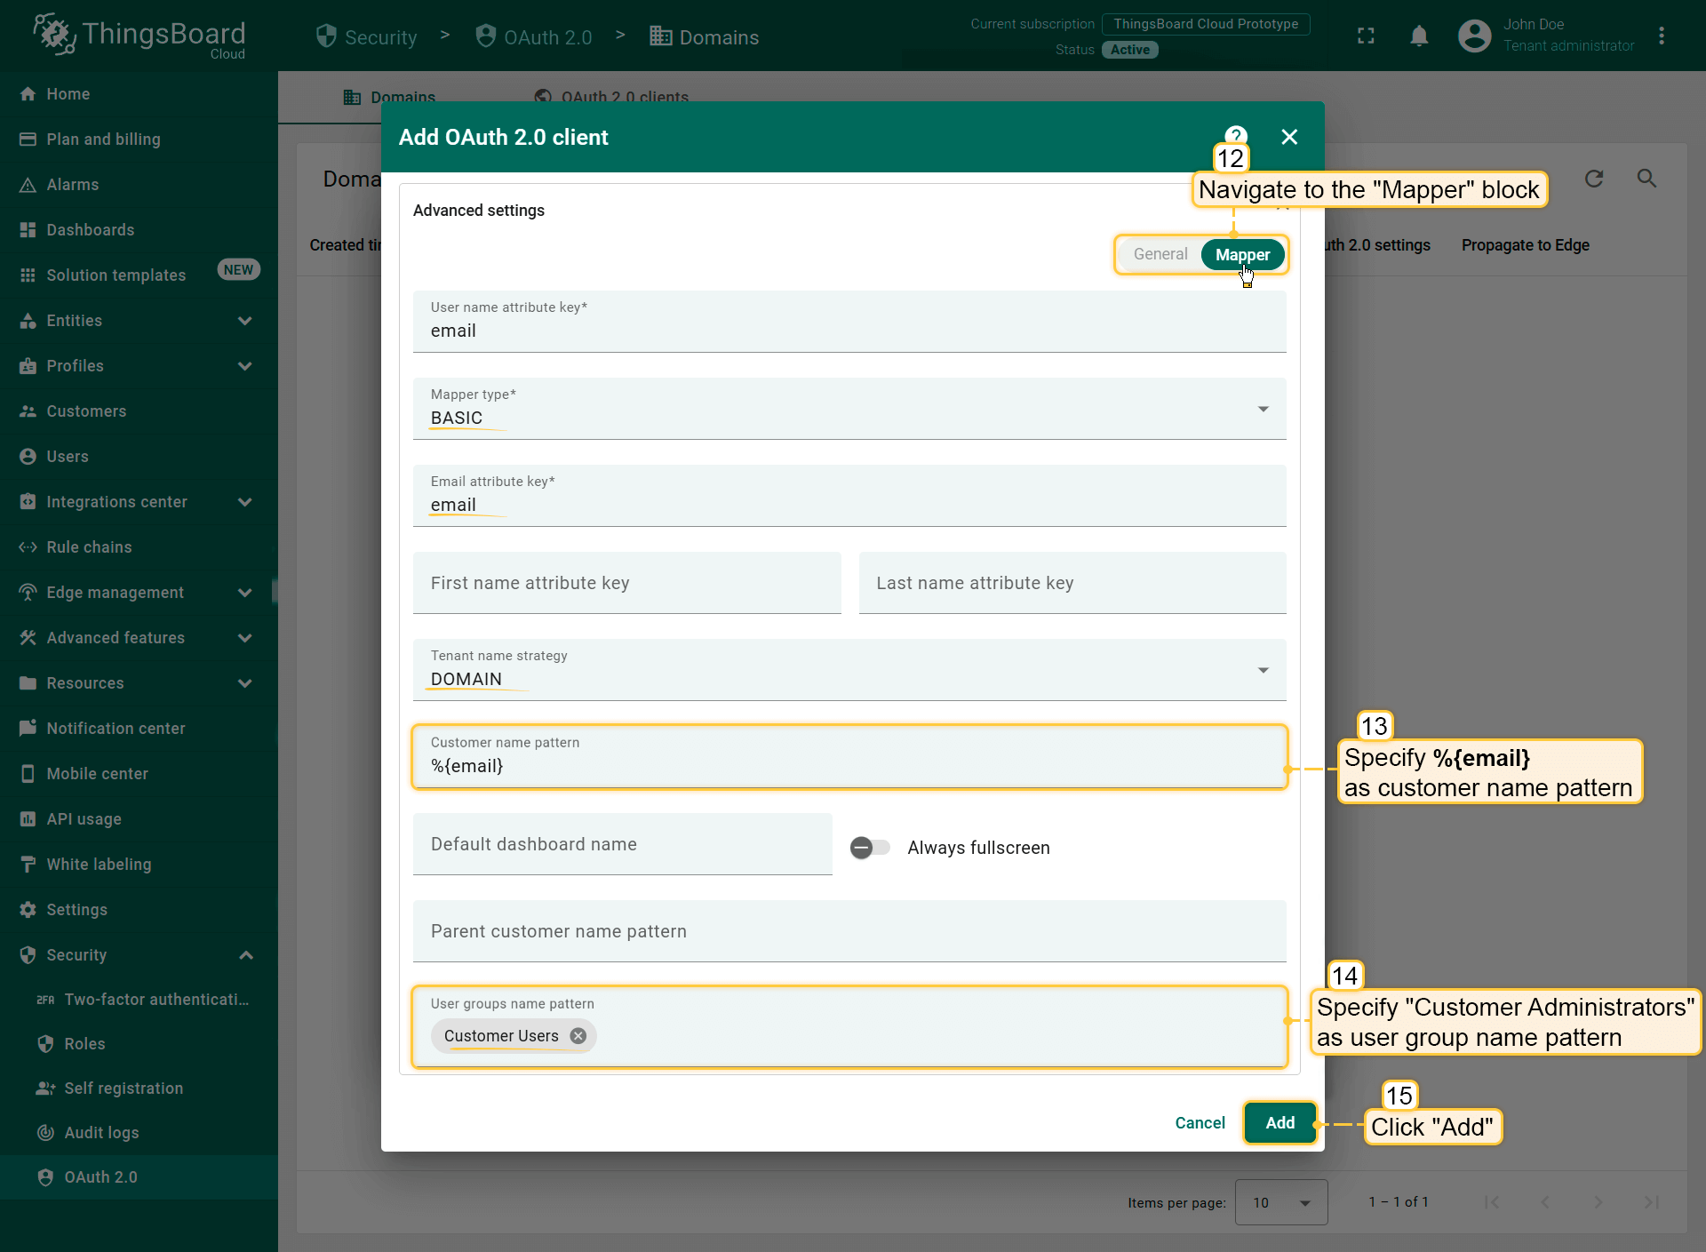Go to Rule chains in sidebar
The image size is (1706, 1252).
(x=89, y=547)
